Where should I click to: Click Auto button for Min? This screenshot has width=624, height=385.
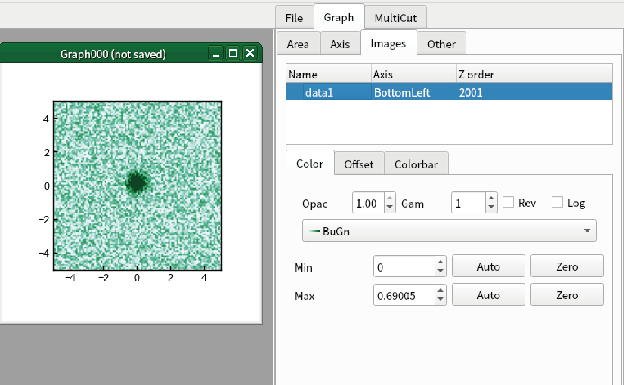click(x=488, y=266)
